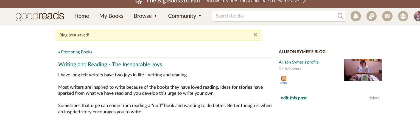Open Allison Symes's profile link
Viewport: 420px width, 115px height.
[x=299, y=62]
